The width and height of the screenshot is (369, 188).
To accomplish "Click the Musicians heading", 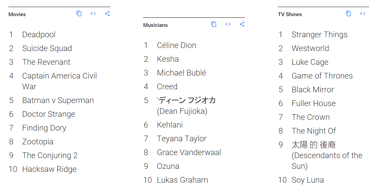I will 156,25.
